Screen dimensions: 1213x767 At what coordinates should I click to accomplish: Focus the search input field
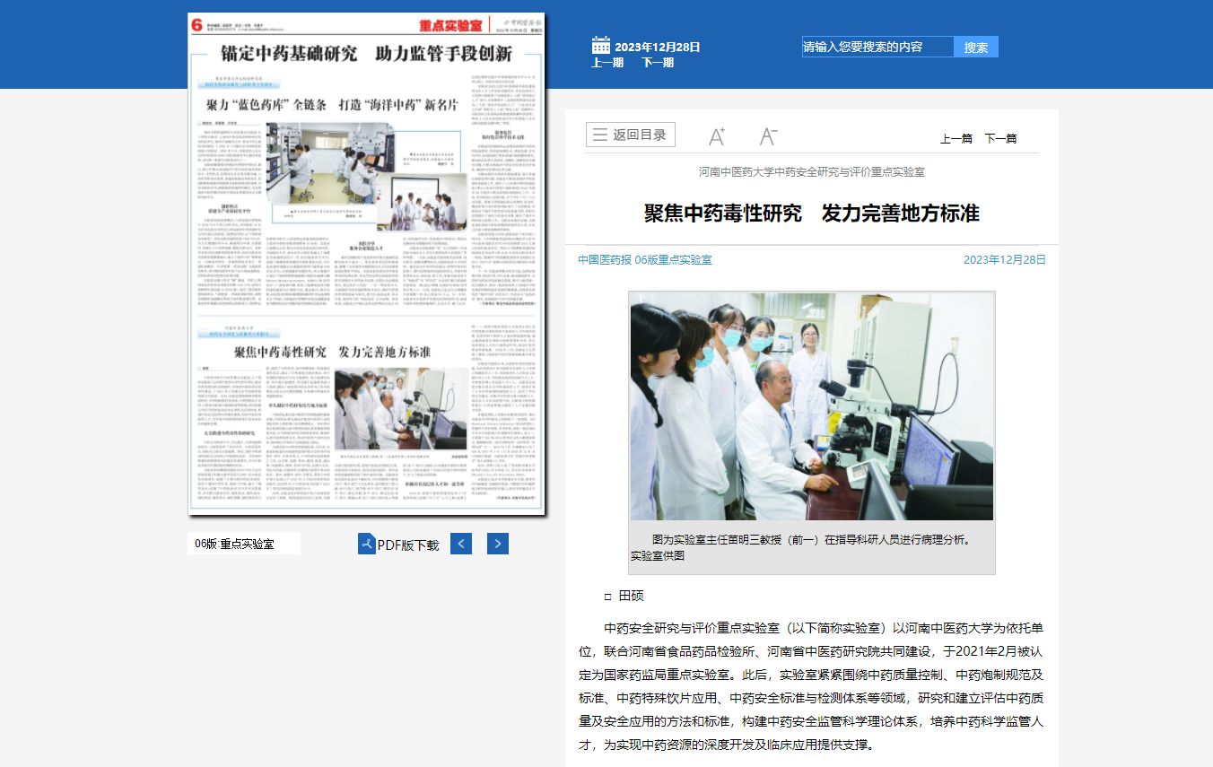click(x=877, y=47)
